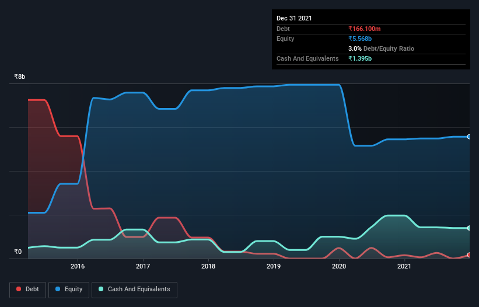Click the Cash And Equivalents endpoint marker
Image resolution: width=479 pixels, height=307 pixels.
(469, 228)
